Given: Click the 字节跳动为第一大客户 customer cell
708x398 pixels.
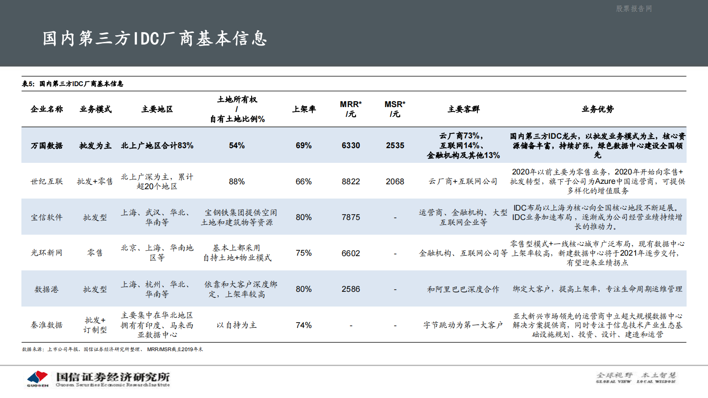Looking at the screenshot, I should tap(464, 325).
